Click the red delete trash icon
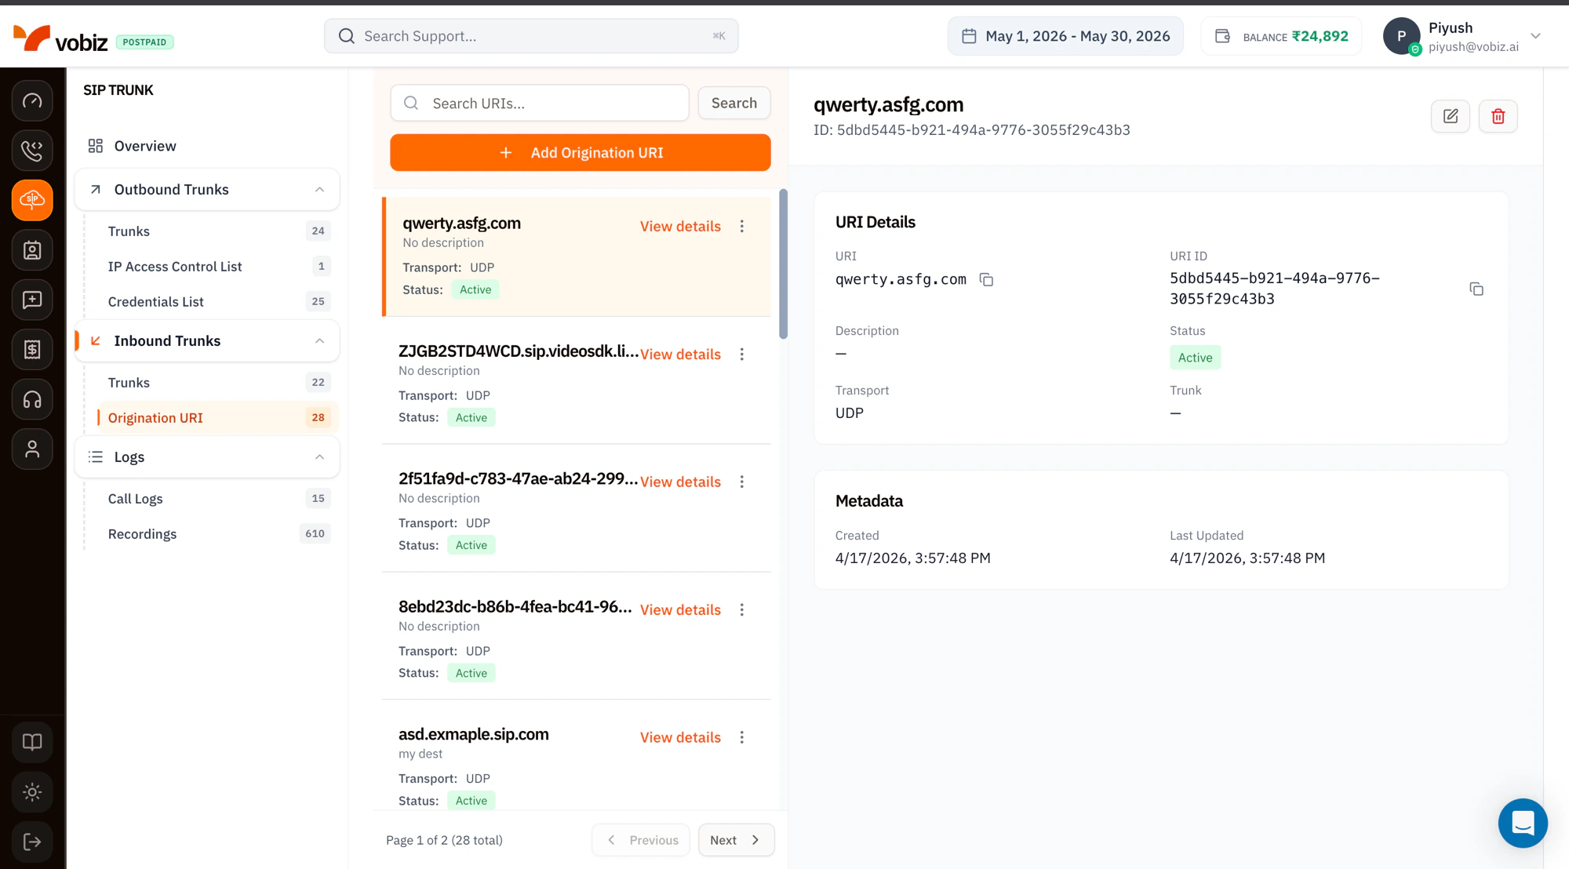Viewport: 1569px width, 869px height. (x=1498, y=116)
